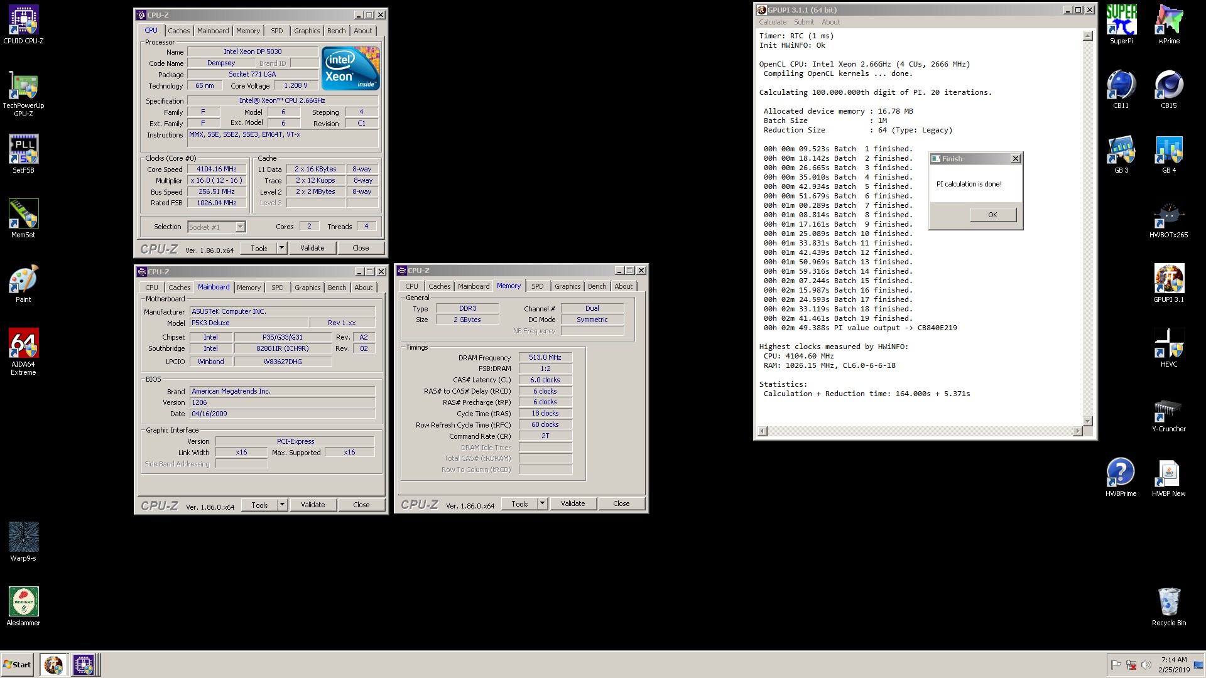Launch the SetFSB desktop shortcut
The image size is (1206, 678).
click(x=23, y=154)
